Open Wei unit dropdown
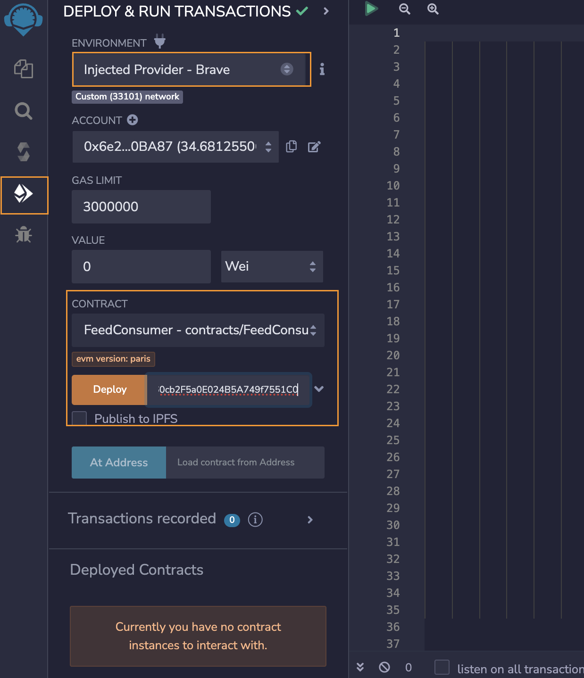 click(272, 266)
